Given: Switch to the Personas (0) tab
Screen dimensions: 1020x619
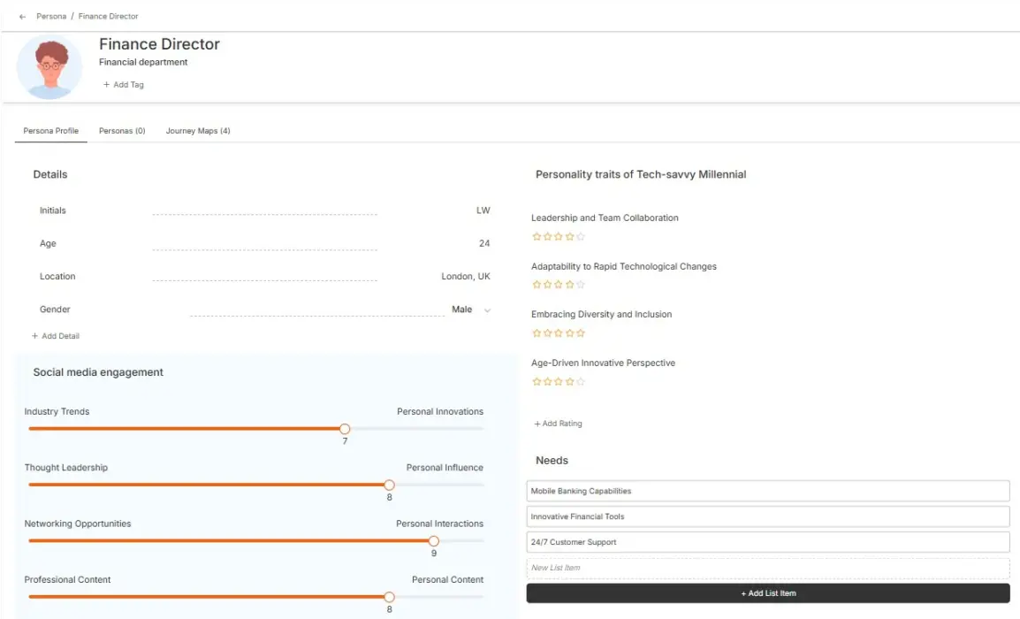Looking at the screenshot, I should (122, 130).
